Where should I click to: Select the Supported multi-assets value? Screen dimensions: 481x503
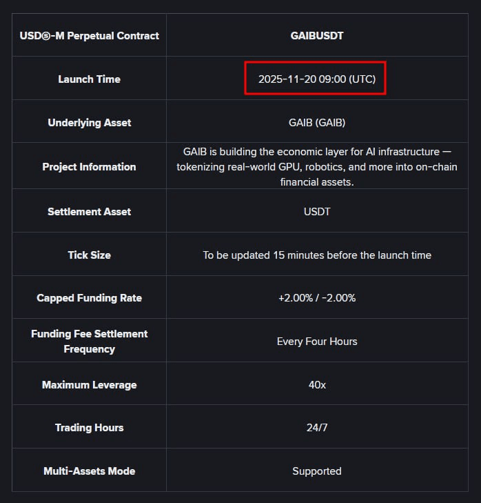317,471
